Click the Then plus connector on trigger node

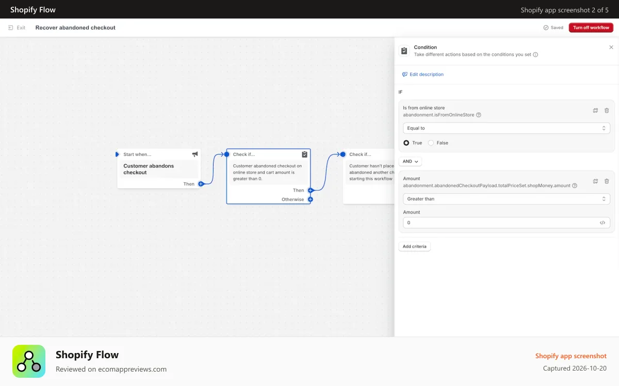[x=201, y=184]
